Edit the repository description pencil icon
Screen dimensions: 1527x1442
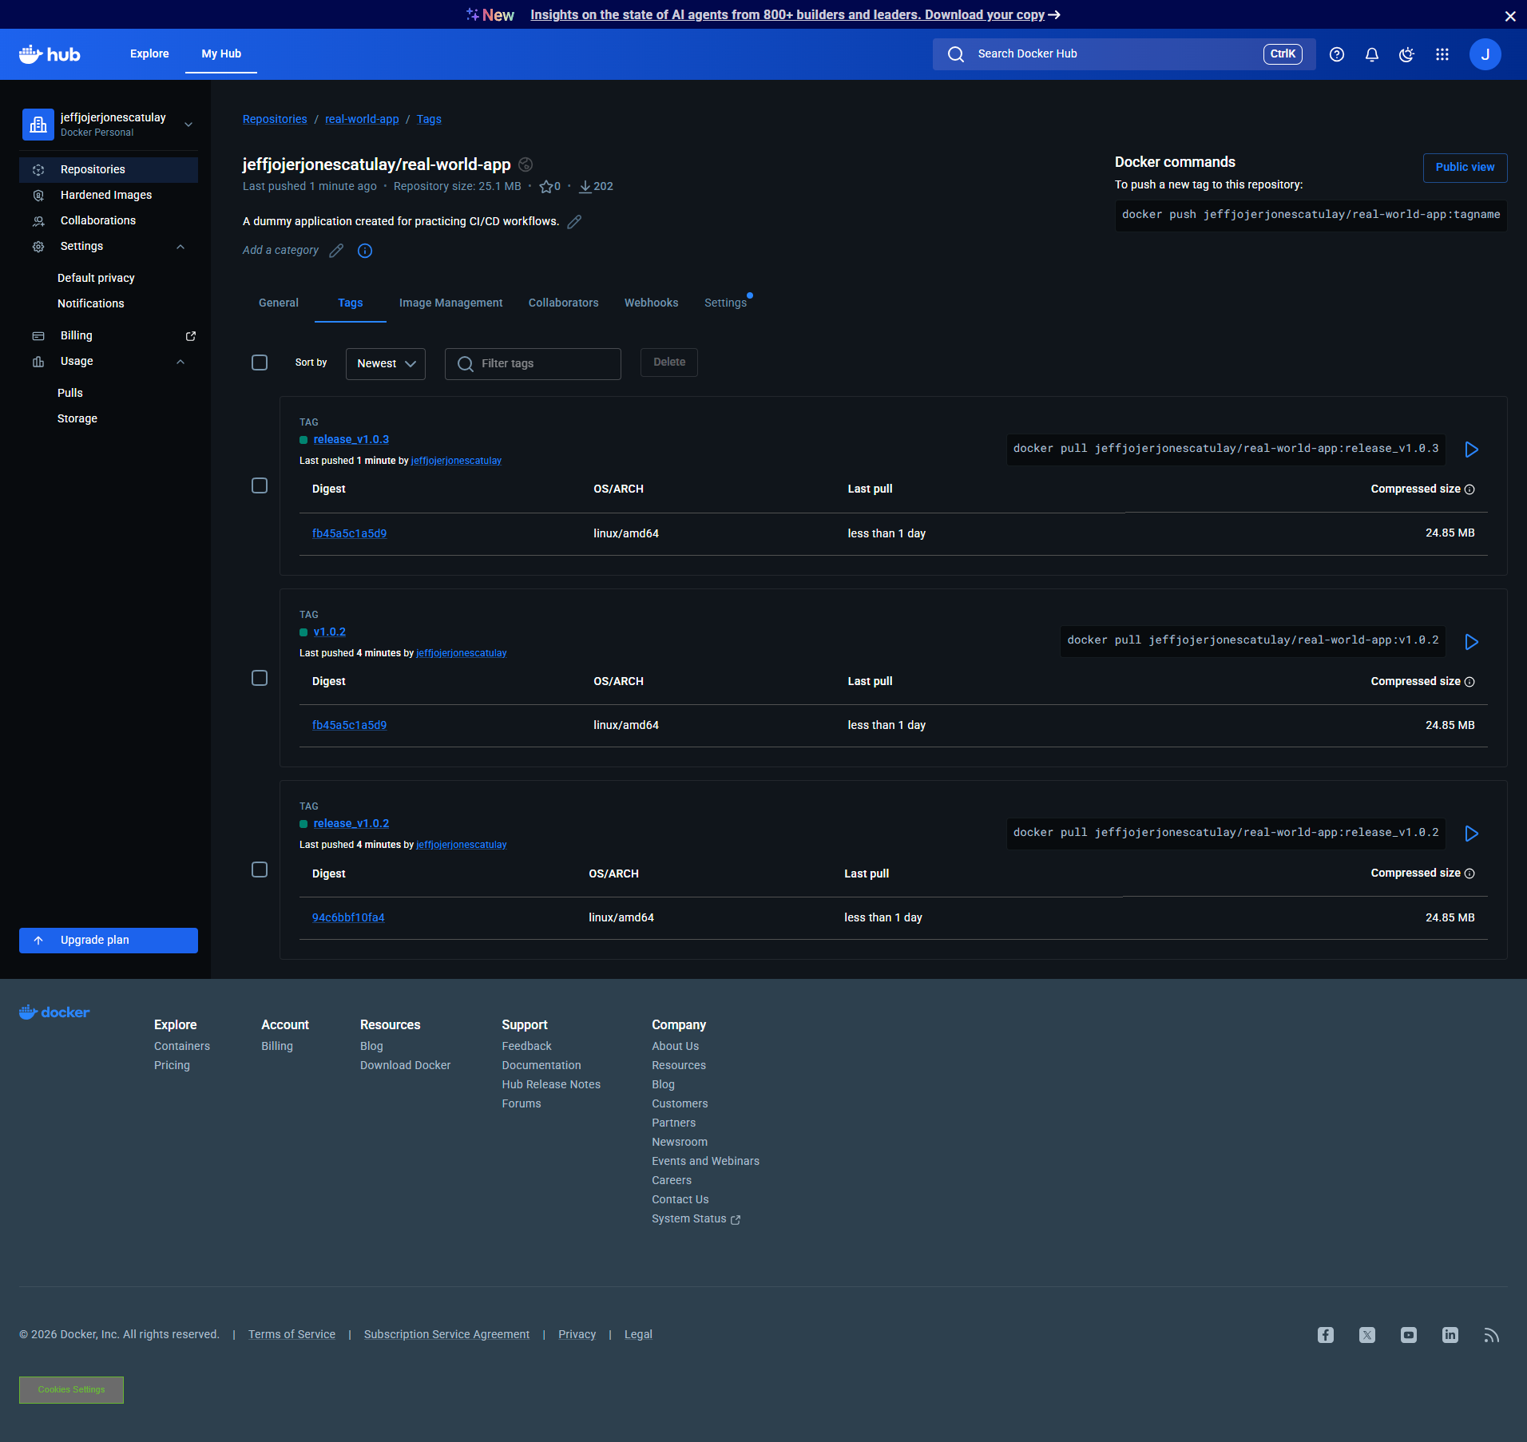point(574,222)
